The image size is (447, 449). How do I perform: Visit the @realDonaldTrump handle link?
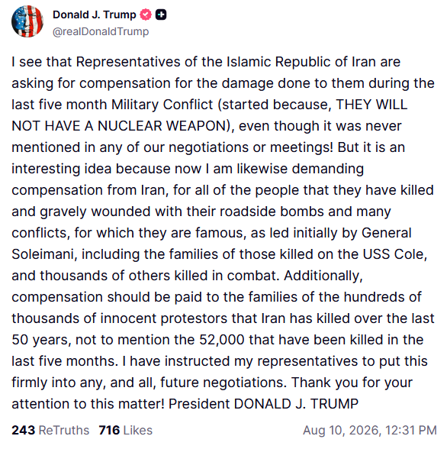(101, 31)
